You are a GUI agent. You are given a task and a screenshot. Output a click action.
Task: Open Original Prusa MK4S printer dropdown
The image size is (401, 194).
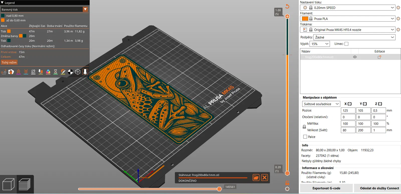coord(348,30)
